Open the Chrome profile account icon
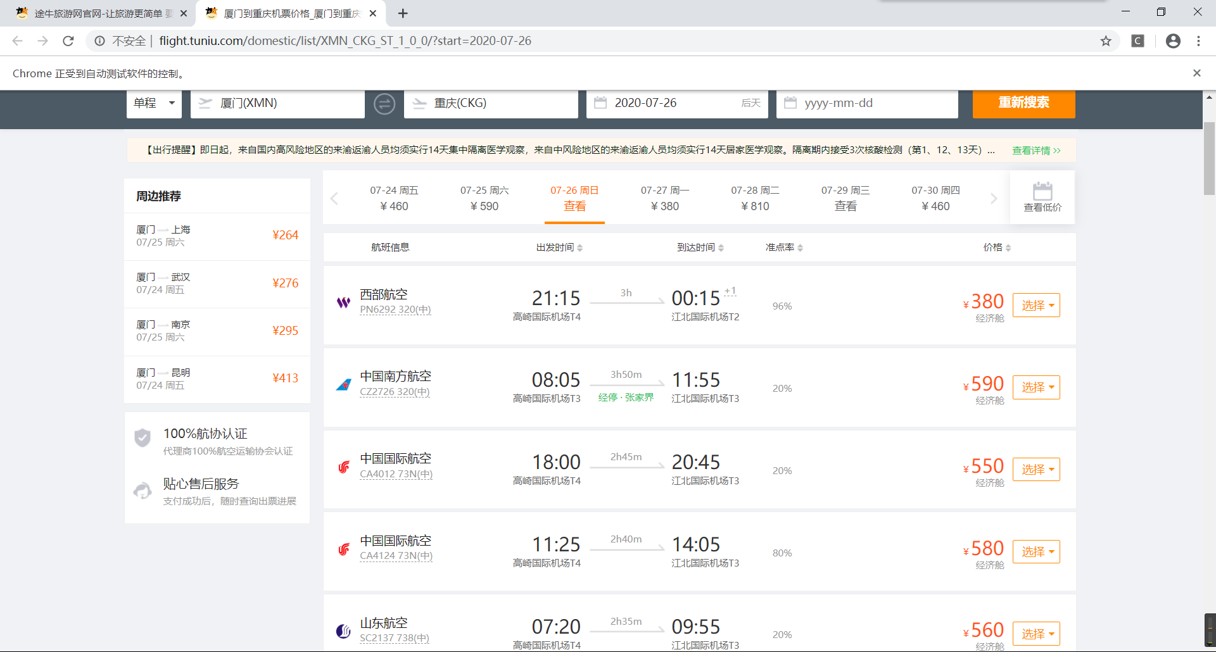1216x652 pixels. click(x=1173, y=41)
